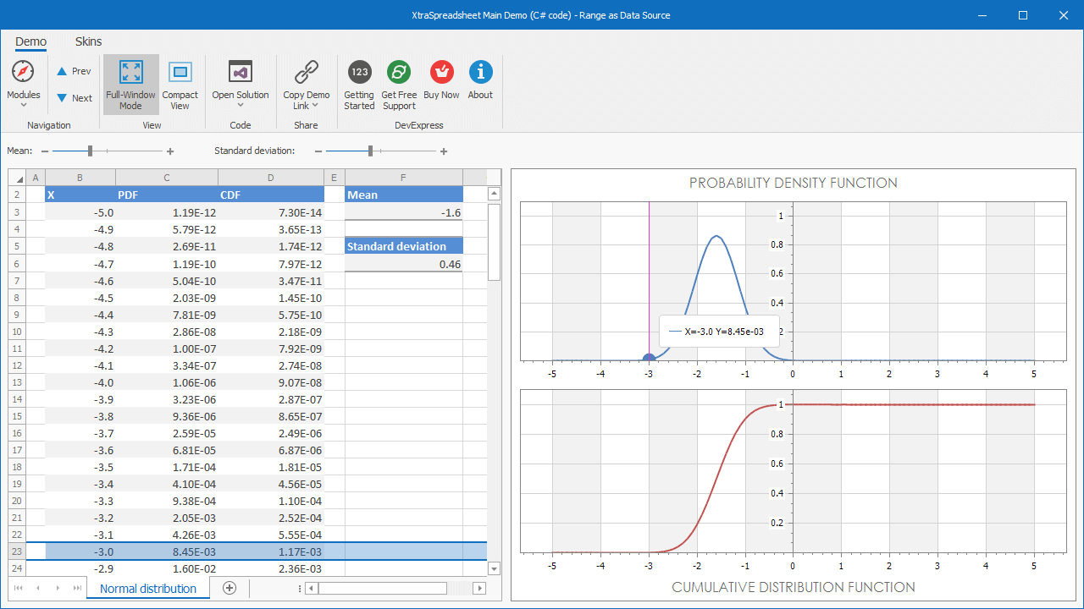Click the select-all corner of the grid
Image resolution: width=1084 pixels, height=609 pixels.
click(x=18, y=178)
